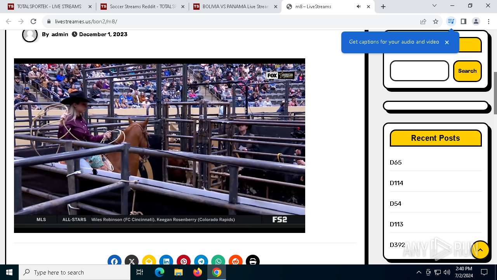
Task: Open network icon in system tray
Action: coord(438,272)
